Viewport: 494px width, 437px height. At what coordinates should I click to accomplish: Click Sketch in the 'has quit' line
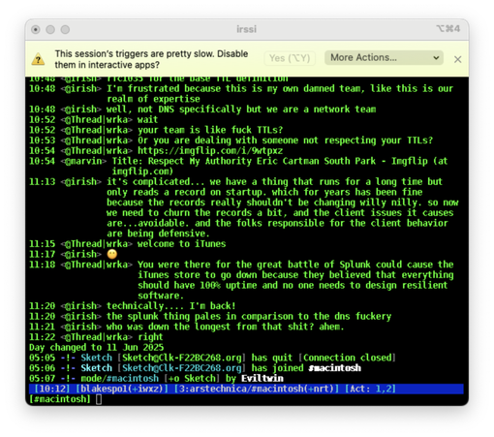click(x=96, y=358)
